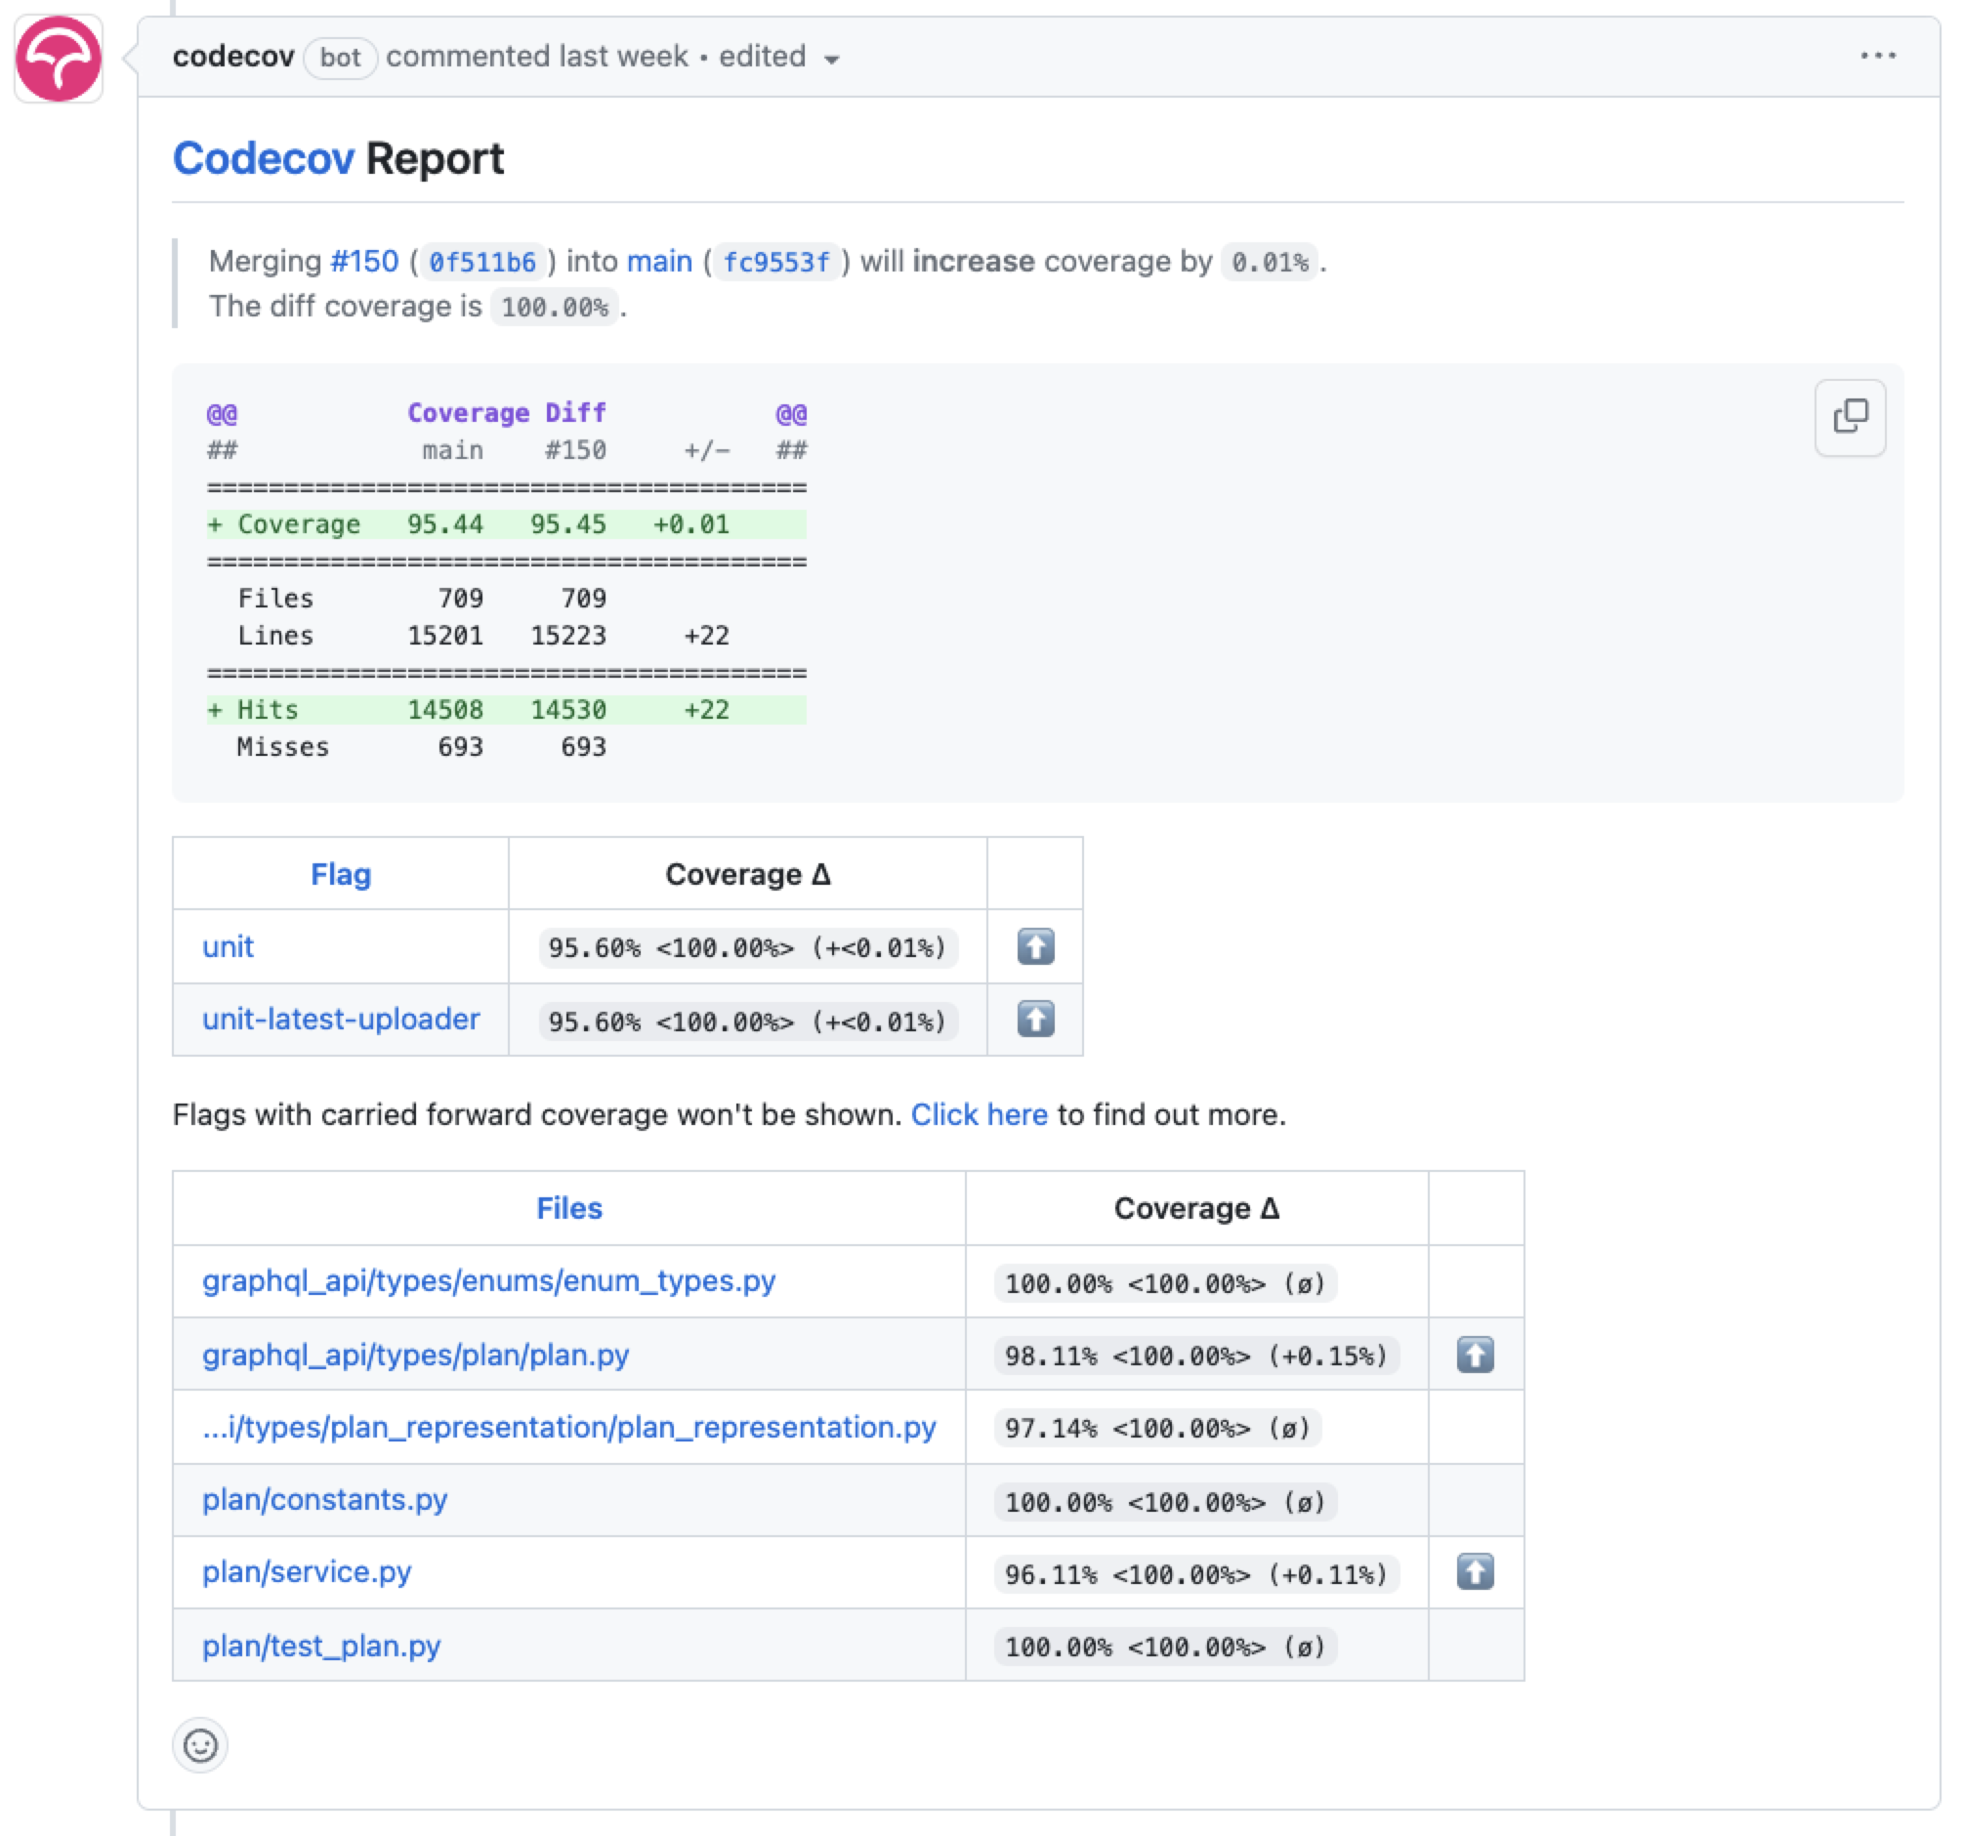
Task: Click the up arrow emoji for unit-latest-uploader
Action: pos(1035,1021)
